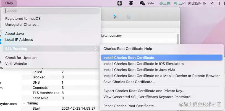Click the Settings gear icon in Charles toolbar

(128, 17)
